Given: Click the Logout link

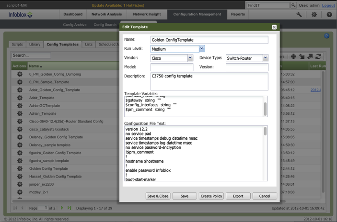Looking at the screenshot, I should click(x=328, y=5).
